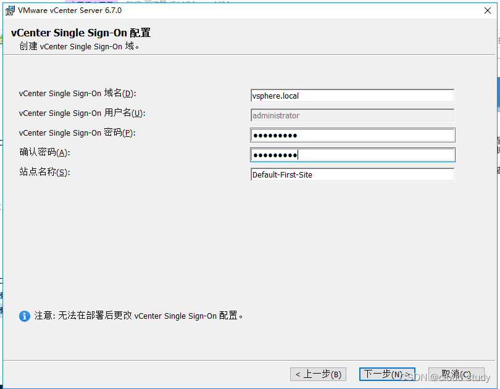
Task: Select the site name field Default-First-Site
Action: tap(352, 174)
